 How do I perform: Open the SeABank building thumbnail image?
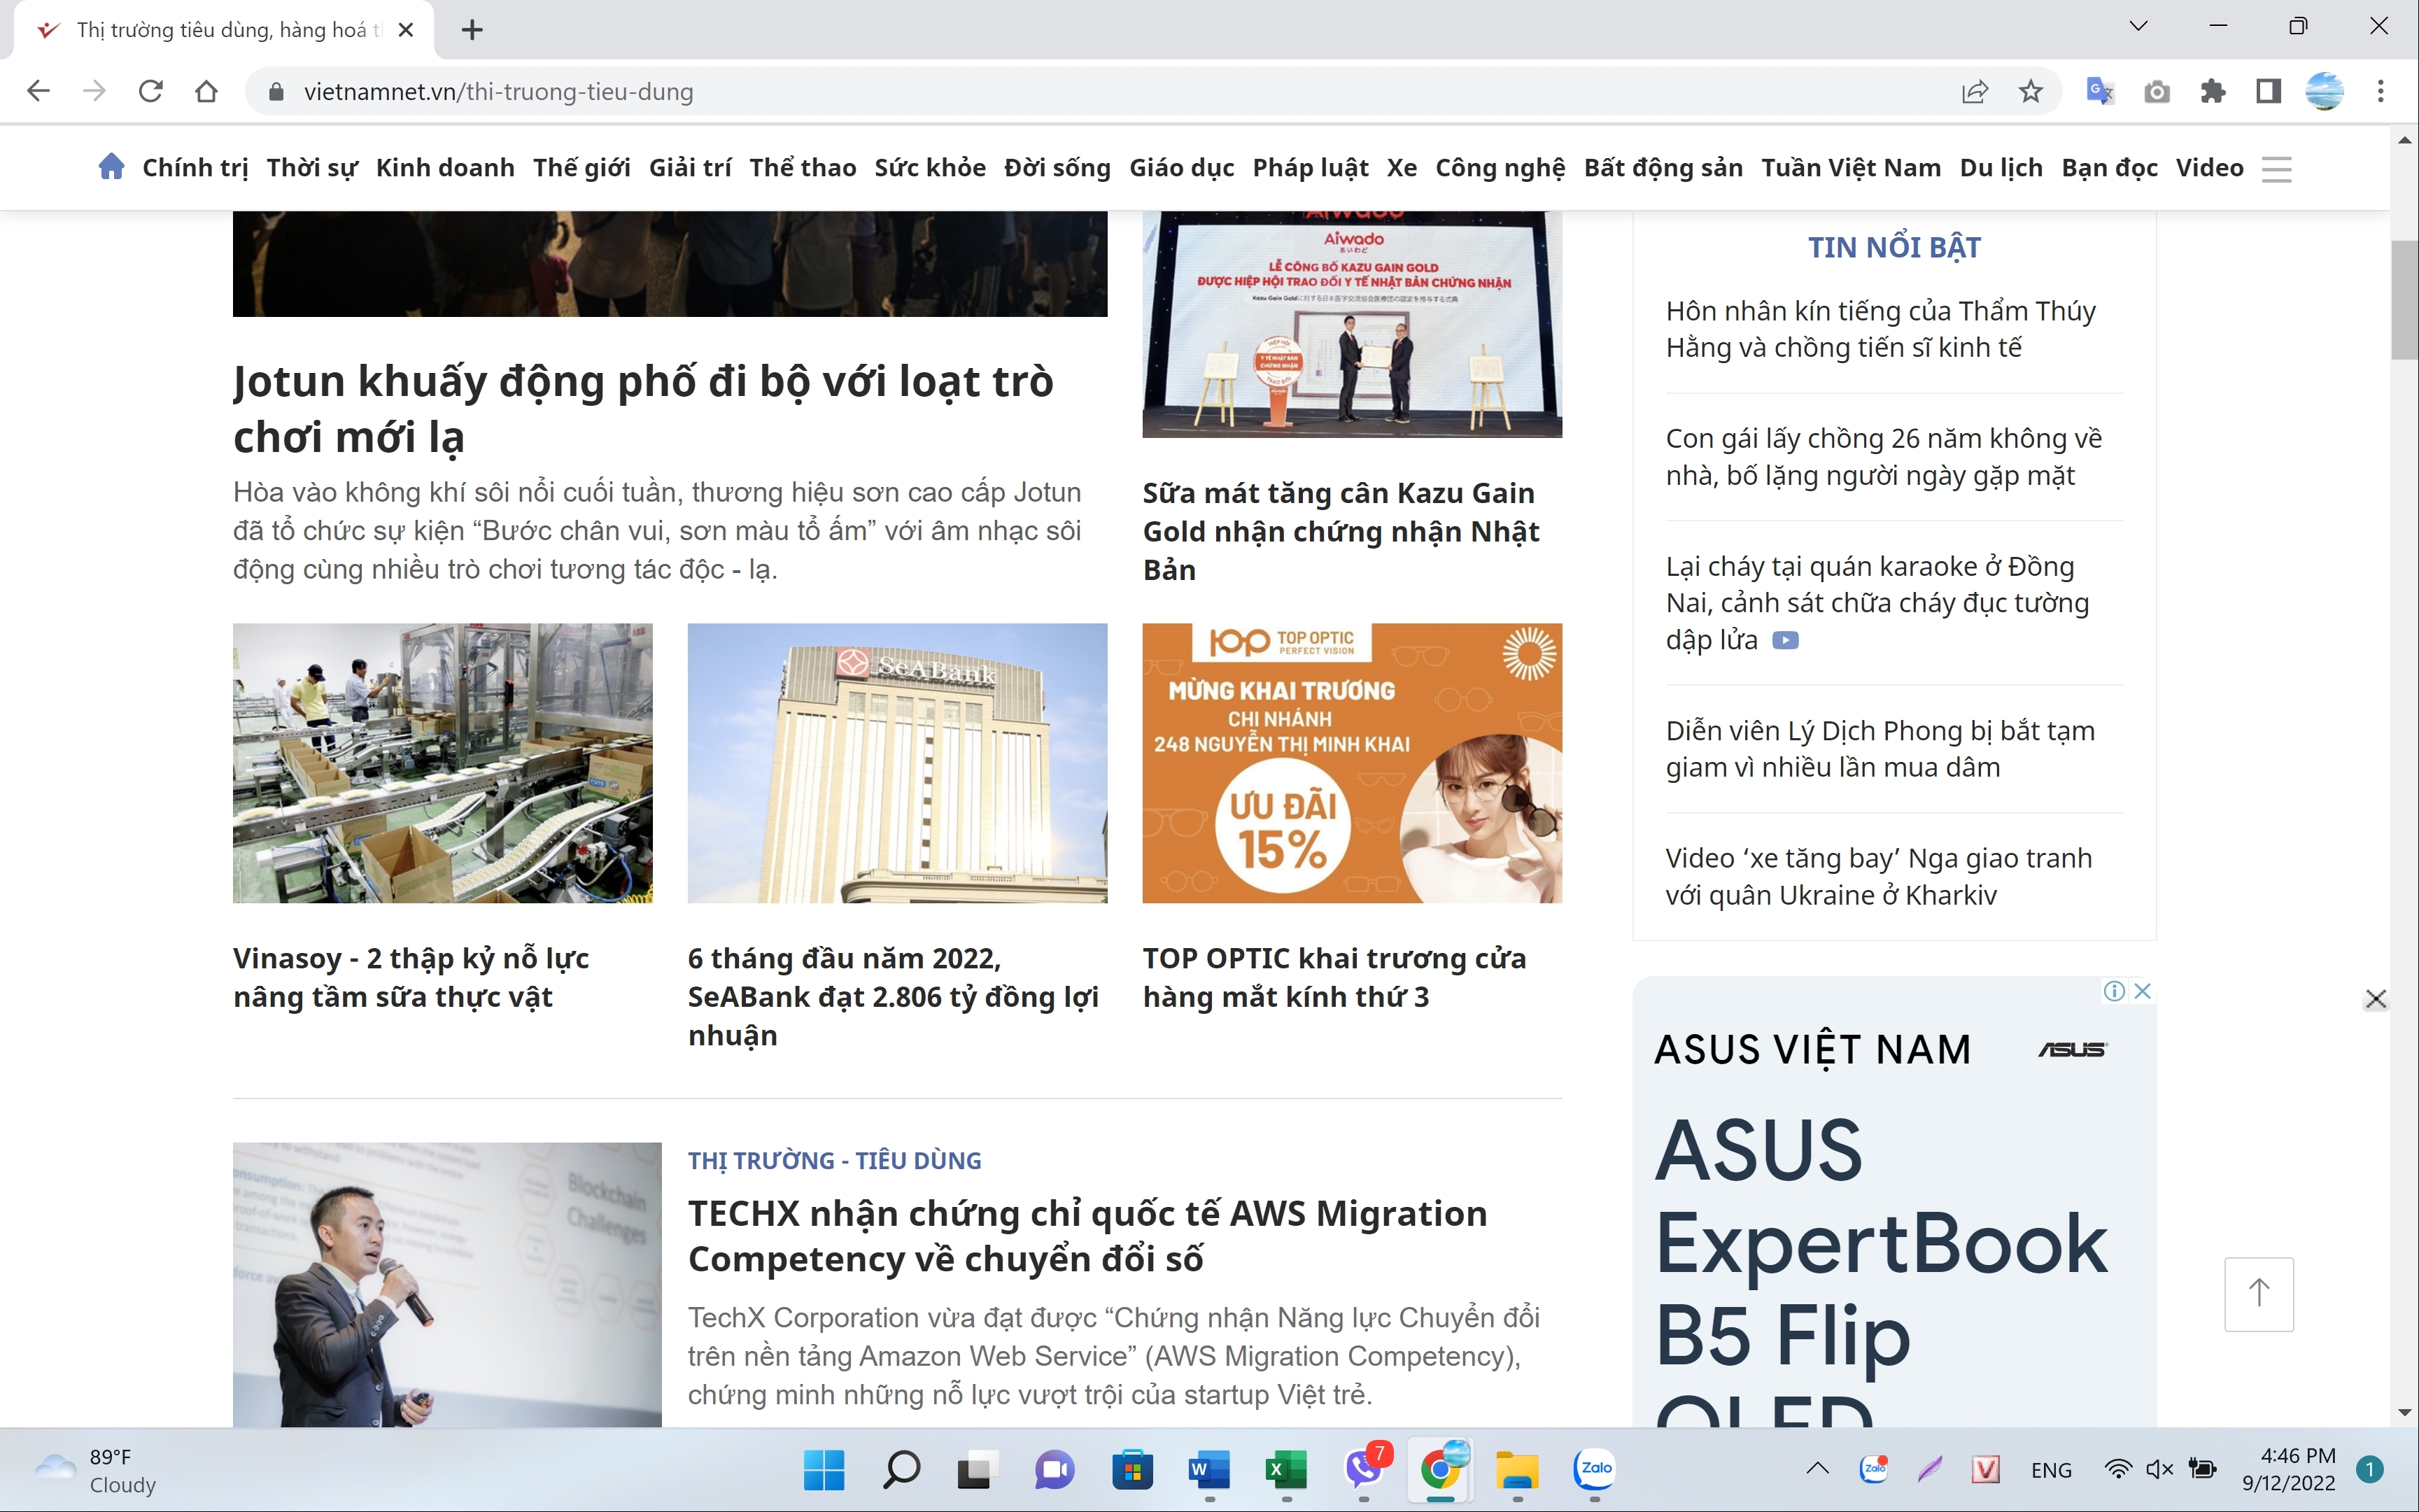(x=897, y=763)
